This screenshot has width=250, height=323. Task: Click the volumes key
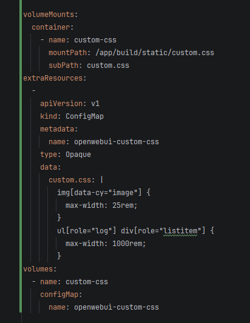click(x=40, y=269)
